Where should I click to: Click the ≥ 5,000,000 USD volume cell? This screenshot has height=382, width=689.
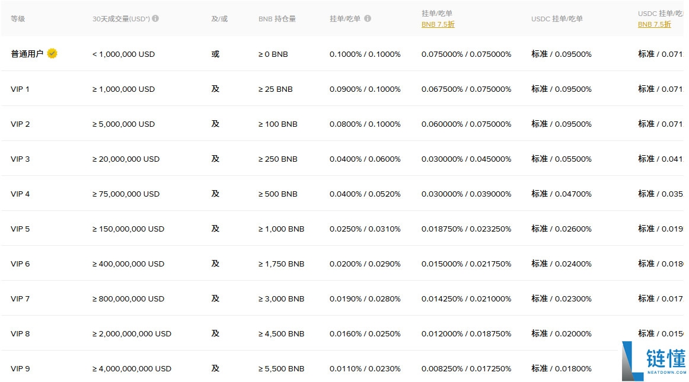tap(123, 124)
